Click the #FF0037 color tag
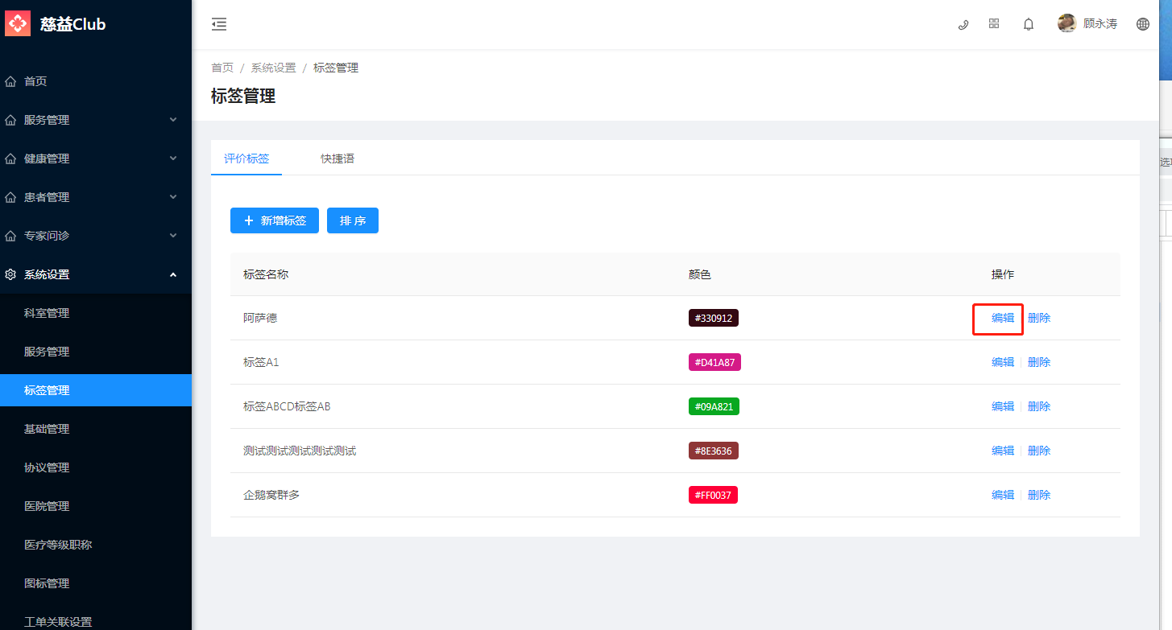Screen dimensions: 1172x630 713,495
